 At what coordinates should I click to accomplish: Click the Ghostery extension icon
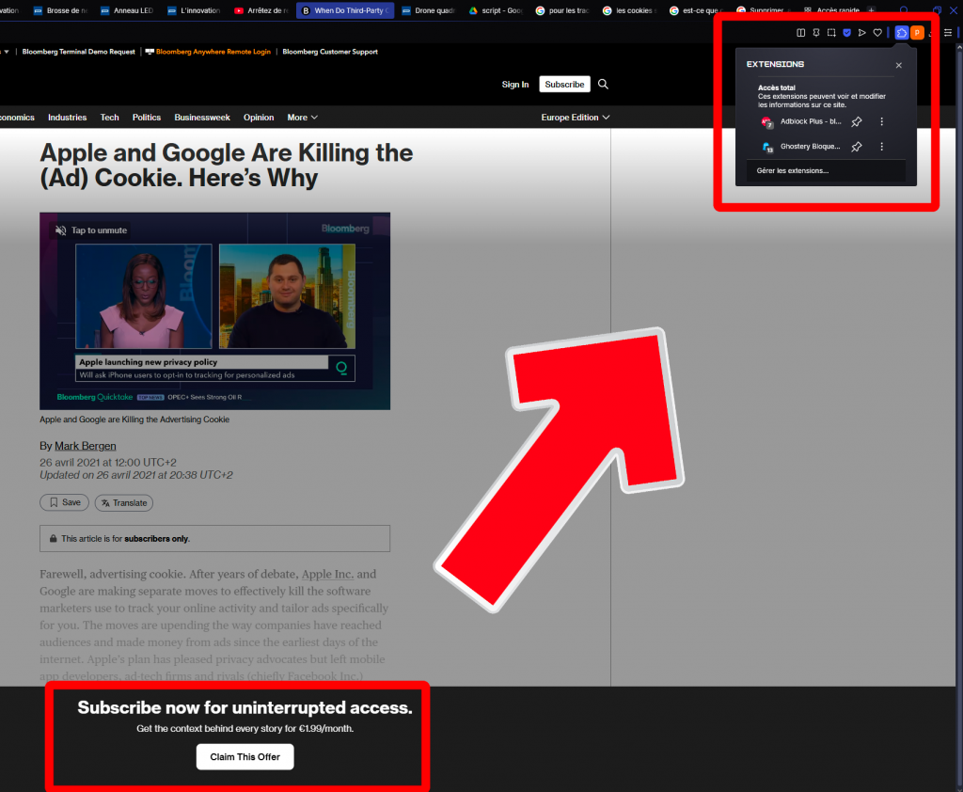(x=766, y=147)
